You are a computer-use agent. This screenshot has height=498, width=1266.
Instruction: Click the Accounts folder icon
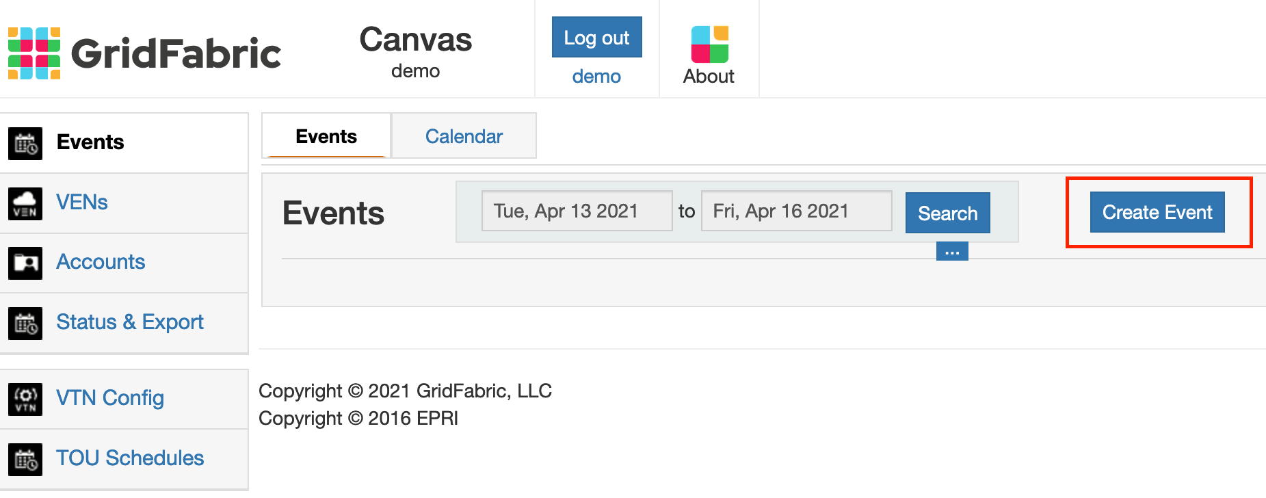(x=25, y=263)
